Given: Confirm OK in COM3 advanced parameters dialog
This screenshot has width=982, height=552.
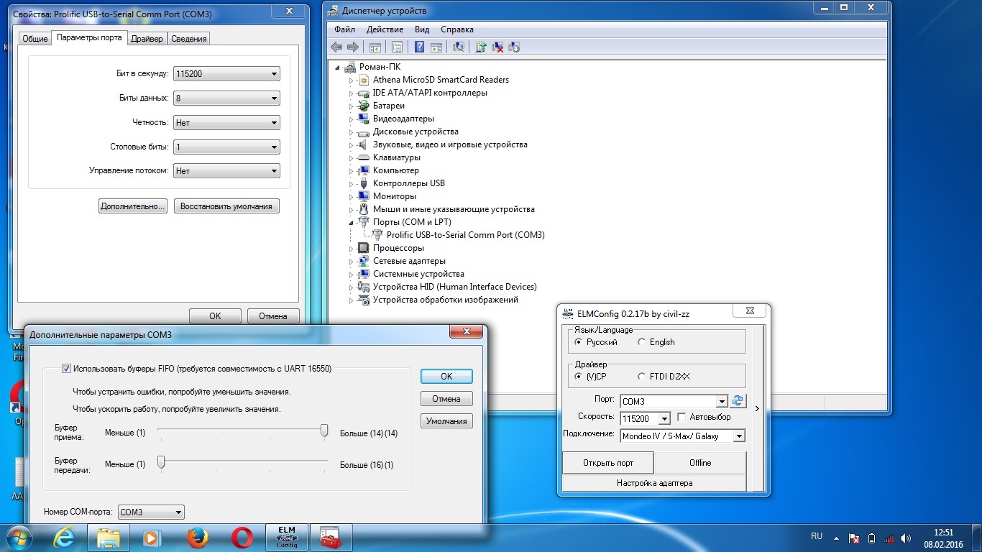Looking at the screenshot, I should 446,376.
